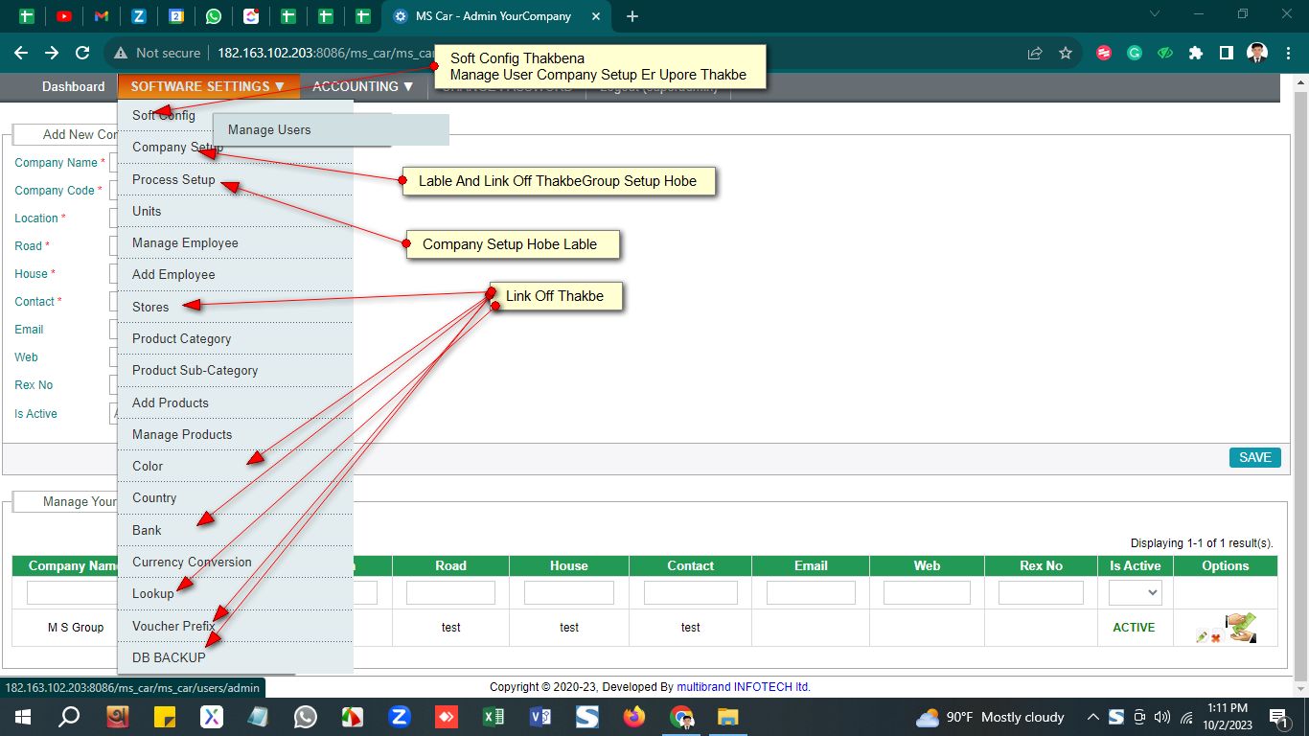1309x736 pixels.
Task: Click the red delete icon for M S Group
Action: tap(1215, 637)
